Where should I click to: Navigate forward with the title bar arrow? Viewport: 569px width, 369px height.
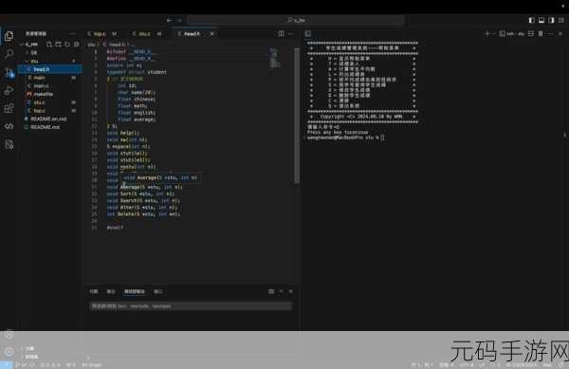pyautogui.click(x=180, y=20)
